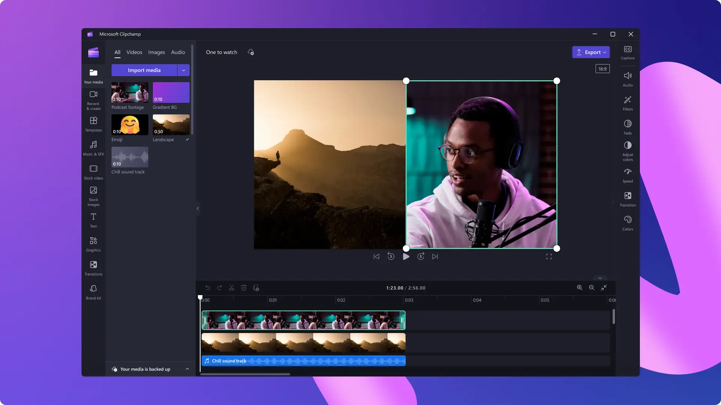721x405 pixels.
Task: Expand the Export options dropdown
Action: 605,52
